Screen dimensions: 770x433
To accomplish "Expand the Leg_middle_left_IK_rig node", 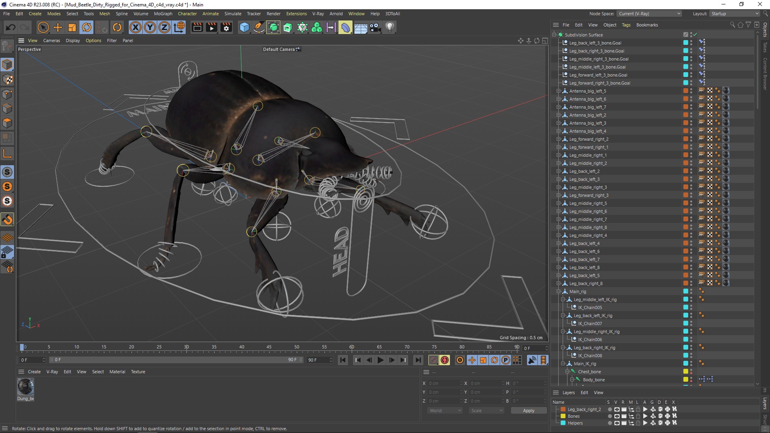I will pyautogui.click(x=563, y=299).
